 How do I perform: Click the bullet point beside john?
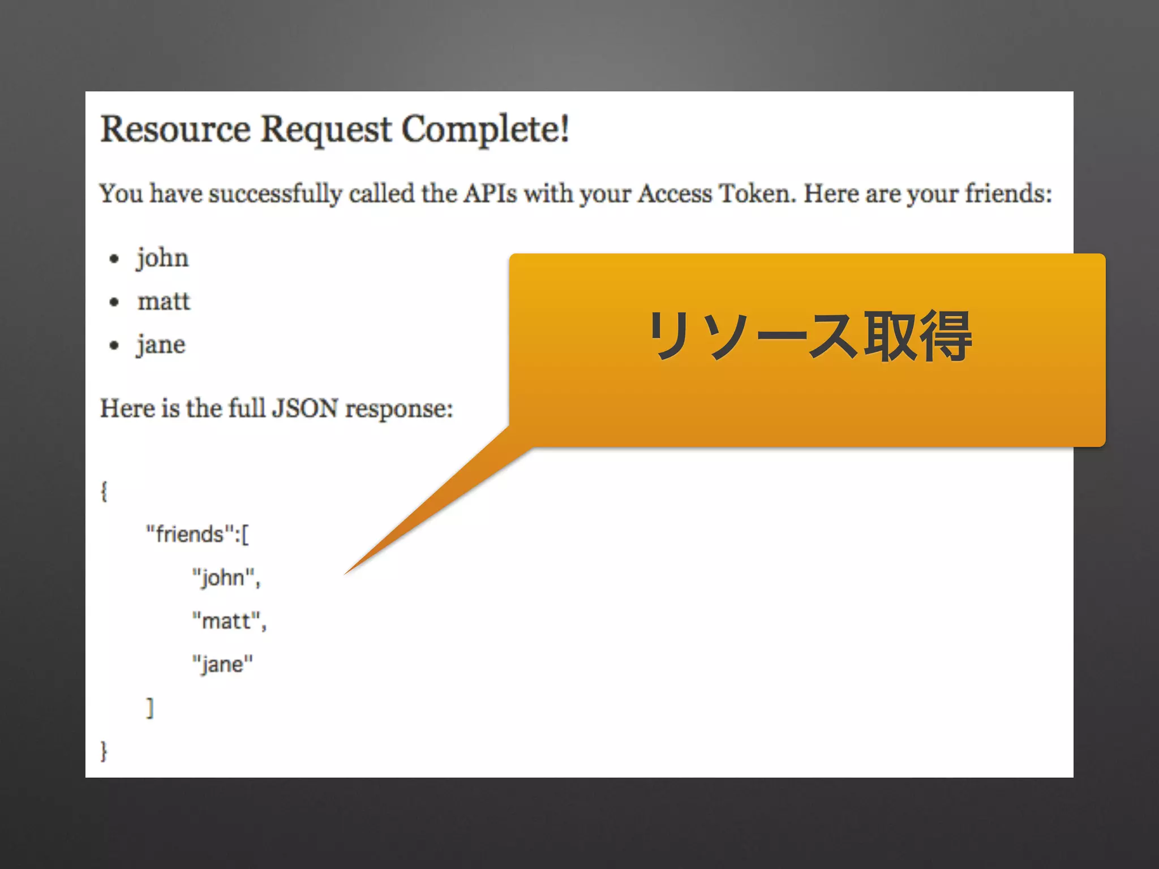coord(115,259)
